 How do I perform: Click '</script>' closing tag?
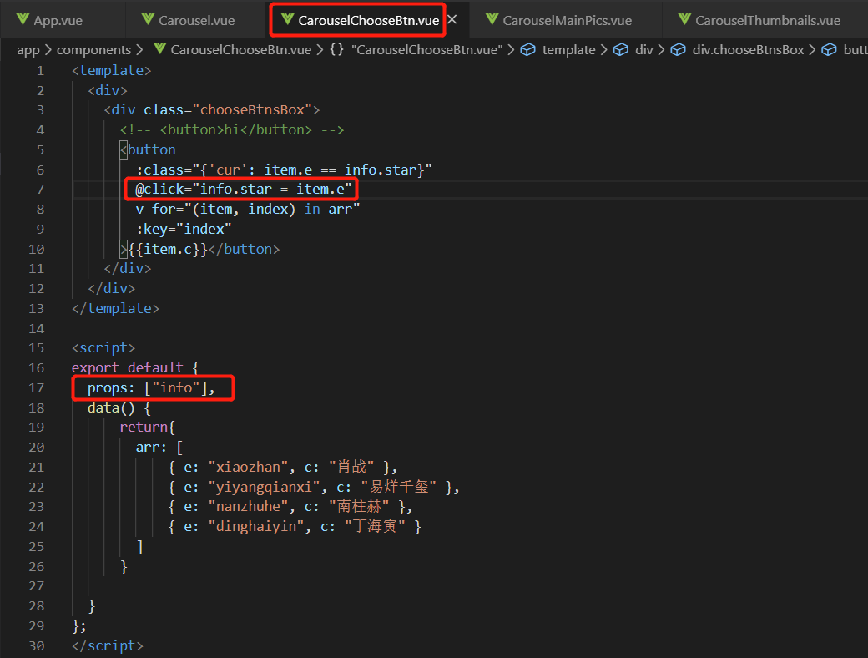click(108, 645)
